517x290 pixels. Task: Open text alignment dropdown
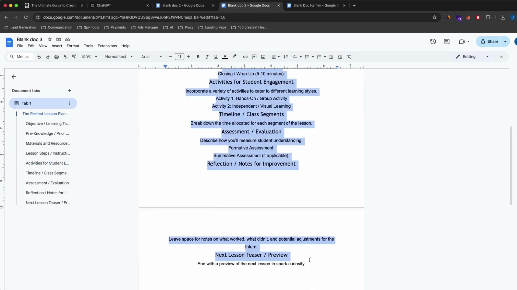275,57
